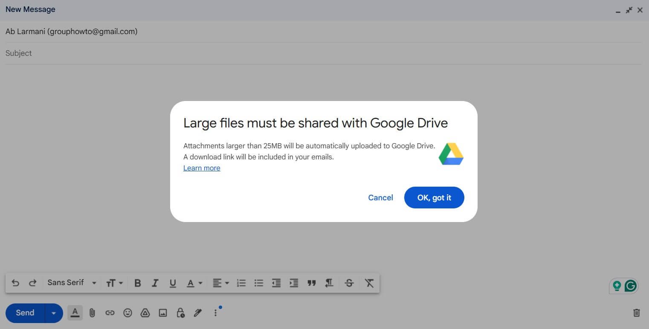Open the Sans Serif font dropdown
649x329 pixels.
[71, 283]
